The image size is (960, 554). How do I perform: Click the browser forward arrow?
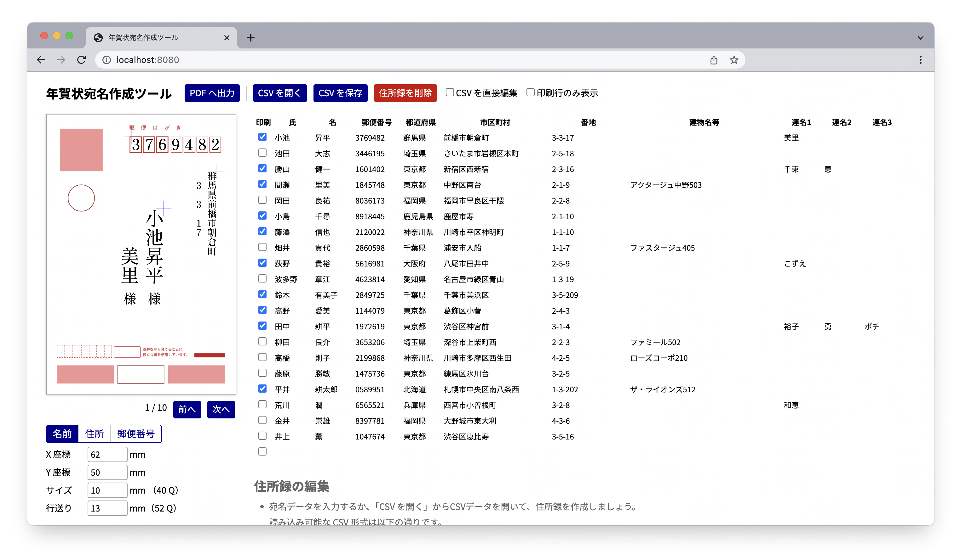(x=61, y=60)
